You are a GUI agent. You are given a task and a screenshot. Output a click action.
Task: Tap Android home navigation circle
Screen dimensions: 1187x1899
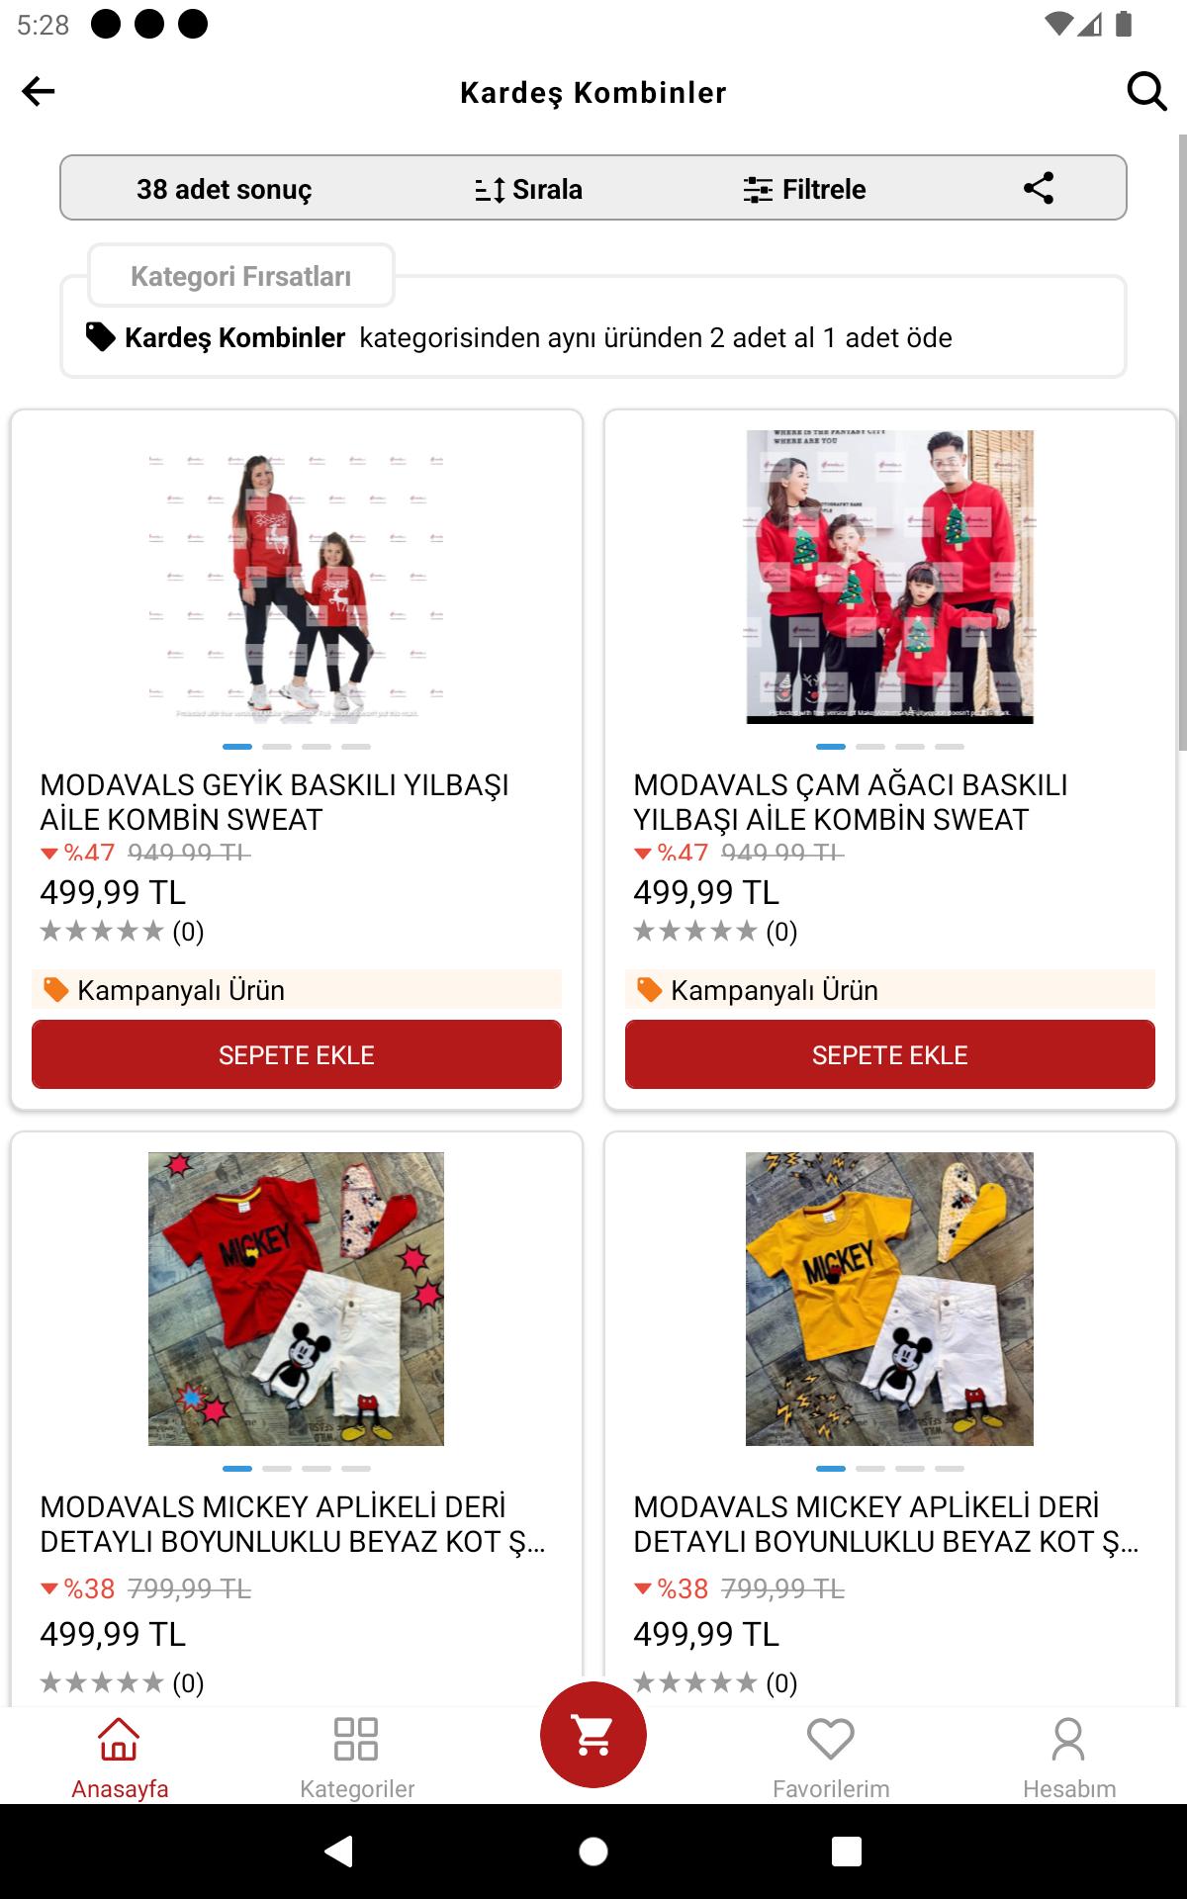[593, 1852]
